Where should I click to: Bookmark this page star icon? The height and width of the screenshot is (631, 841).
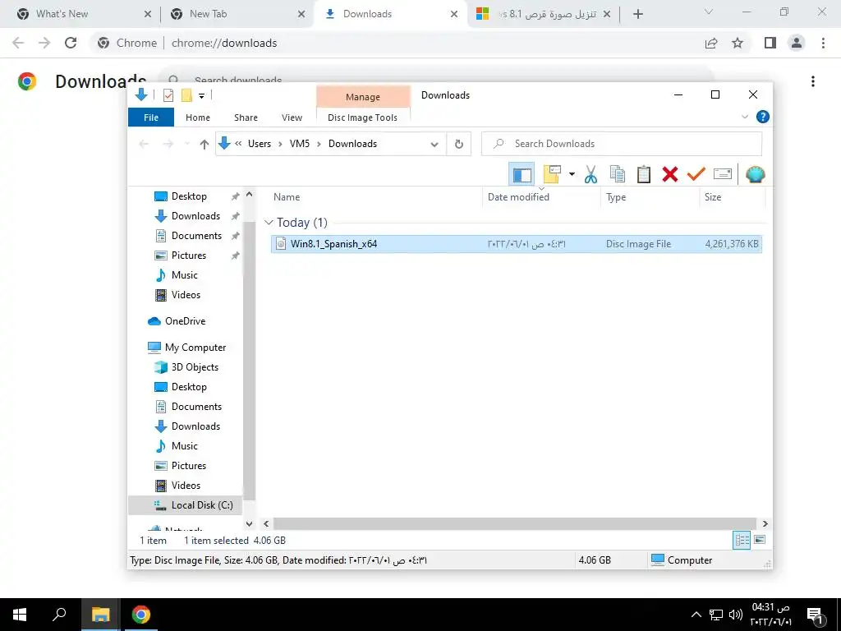(x=738, y=43)
